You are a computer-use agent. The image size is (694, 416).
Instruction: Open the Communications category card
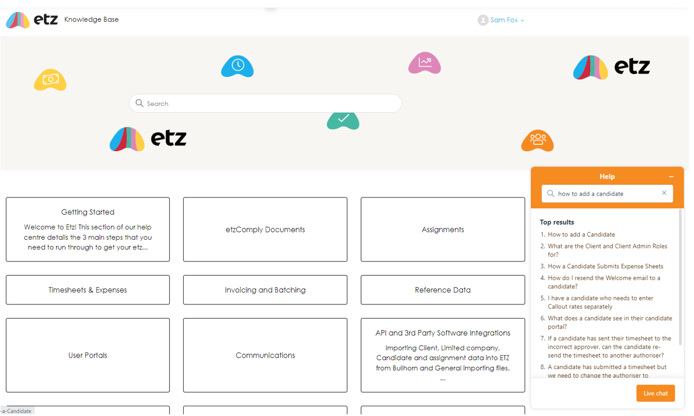pos(265,355)
